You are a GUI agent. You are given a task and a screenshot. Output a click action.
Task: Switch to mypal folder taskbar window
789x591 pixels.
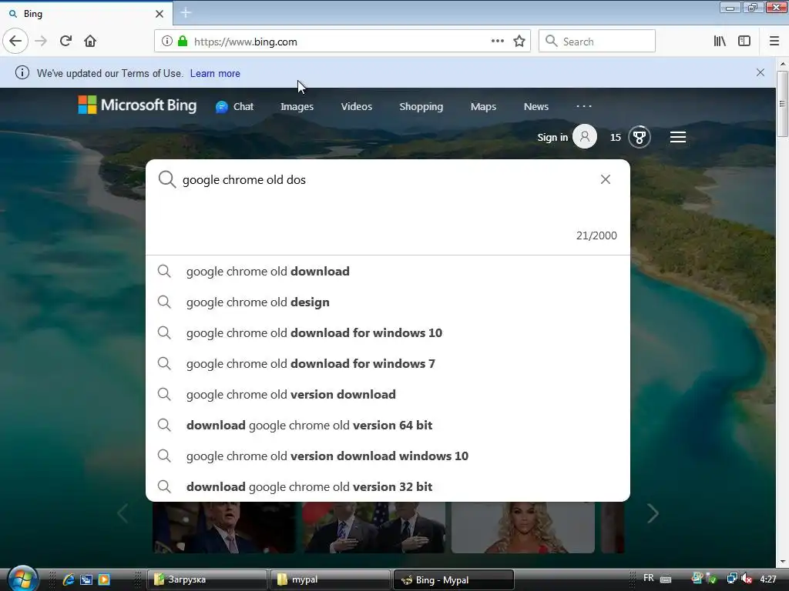[x=330, y=579]
